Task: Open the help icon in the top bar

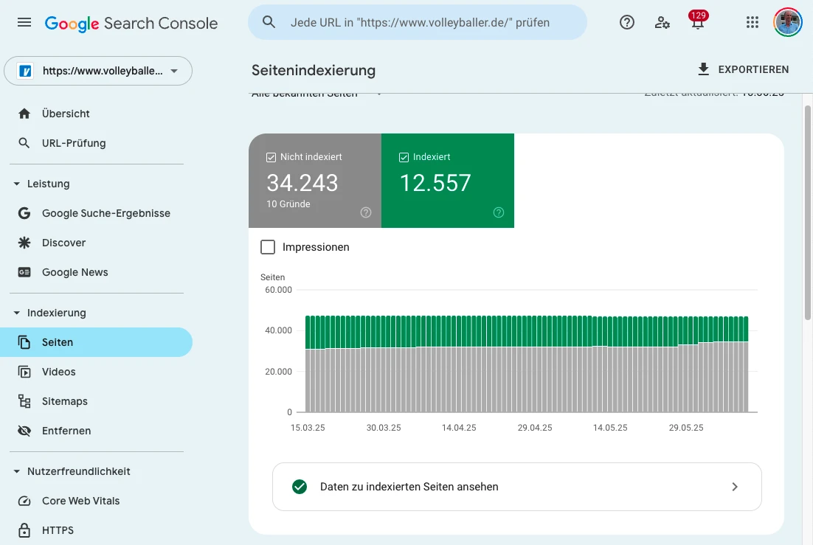Action: (626, 22)
